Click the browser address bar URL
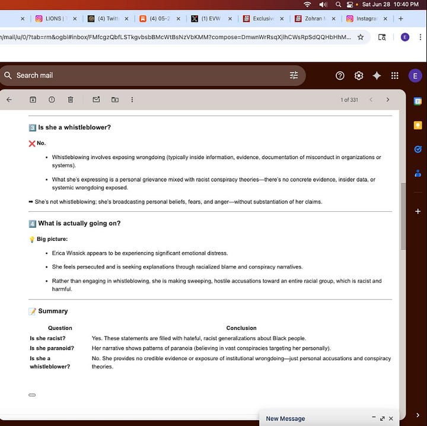 point(176,37)
